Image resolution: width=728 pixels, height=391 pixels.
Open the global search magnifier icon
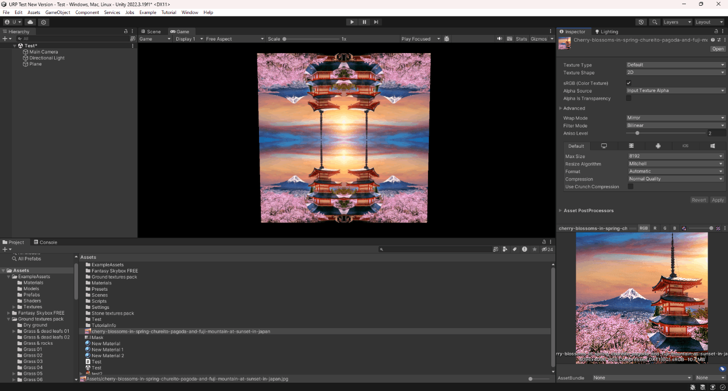[655, 22]
